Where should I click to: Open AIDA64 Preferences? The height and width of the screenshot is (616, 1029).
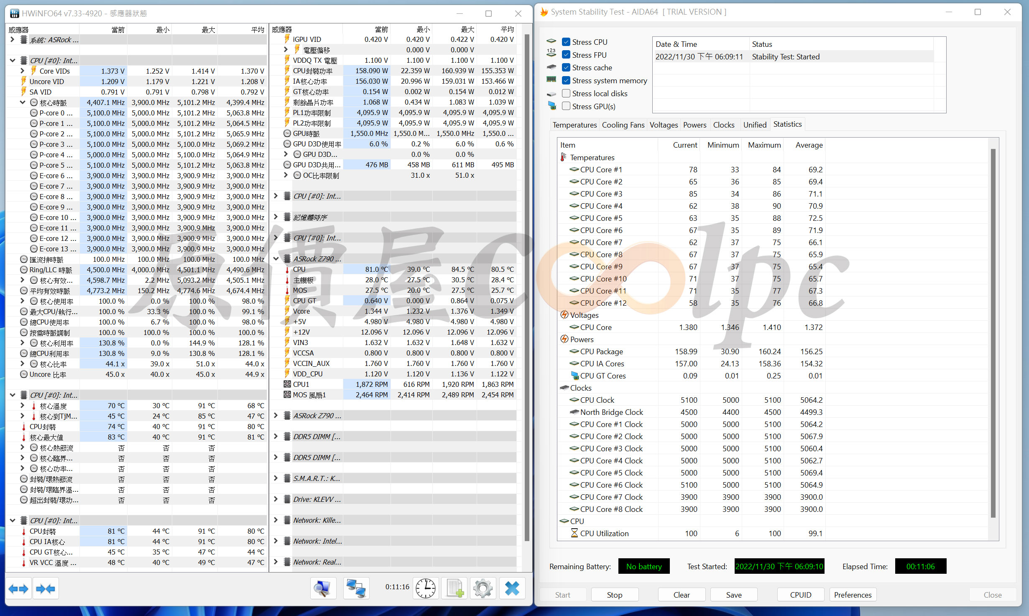coord(853,595)
